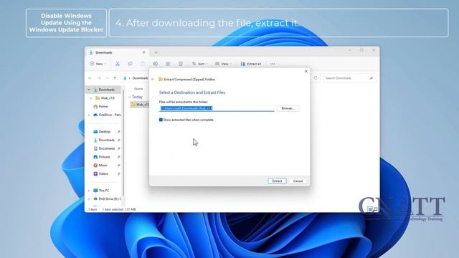Click the pin icon beside Documents

[119, 148]
